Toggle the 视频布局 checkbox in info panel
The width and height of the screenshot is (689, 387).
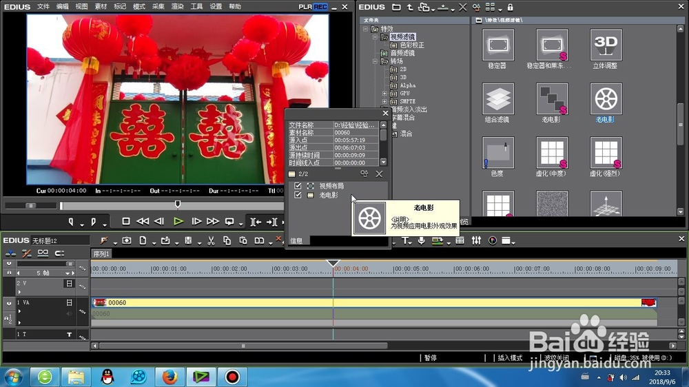coord(298,186)
